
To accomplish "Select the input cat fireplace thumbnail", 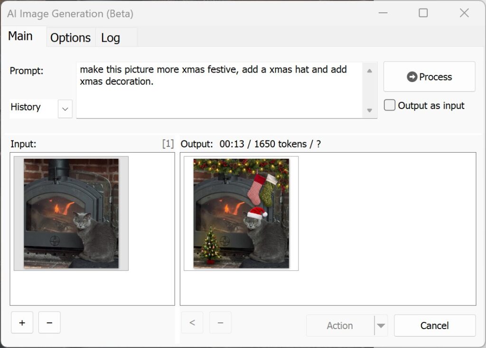I will [71, 213].
